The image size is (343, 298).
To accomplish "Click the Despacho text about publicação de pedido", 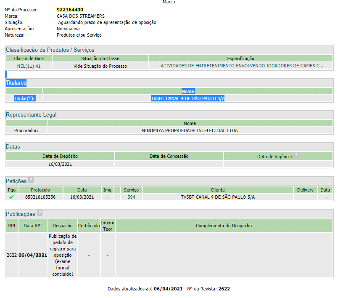I will click(x=63, y=255).
